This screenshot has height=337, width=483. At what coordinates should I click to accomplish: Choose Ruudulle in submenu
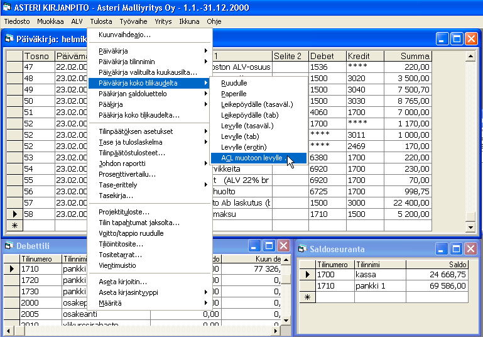259,83
